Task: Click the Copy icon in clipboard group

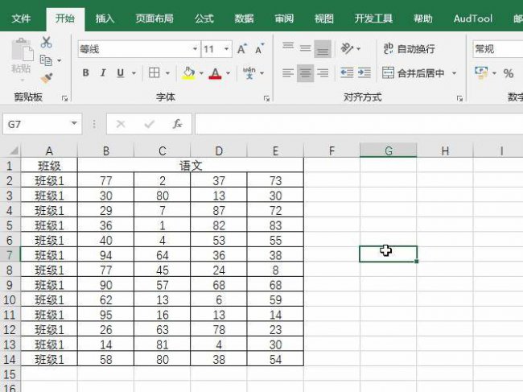Action: [46, 60]
